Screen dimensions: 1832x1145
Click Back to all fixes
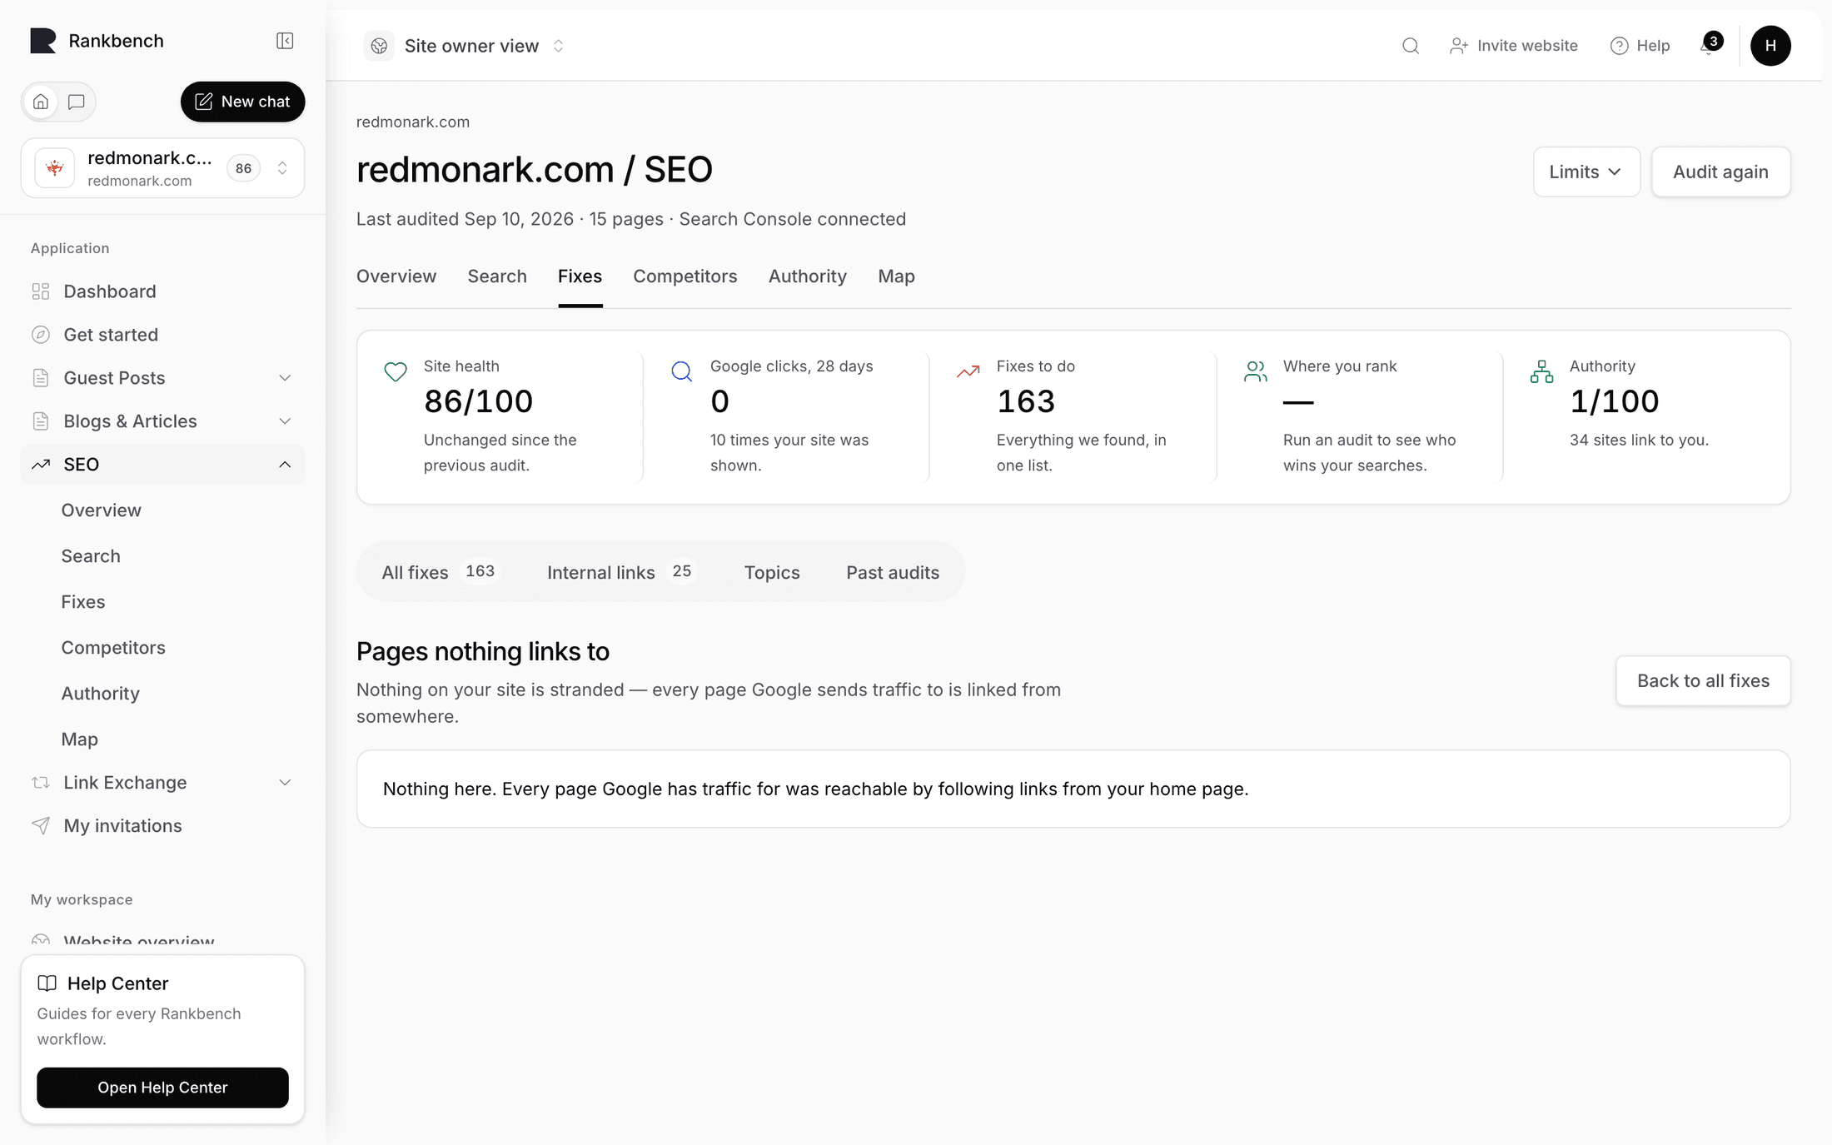[x=1703, y=681]
